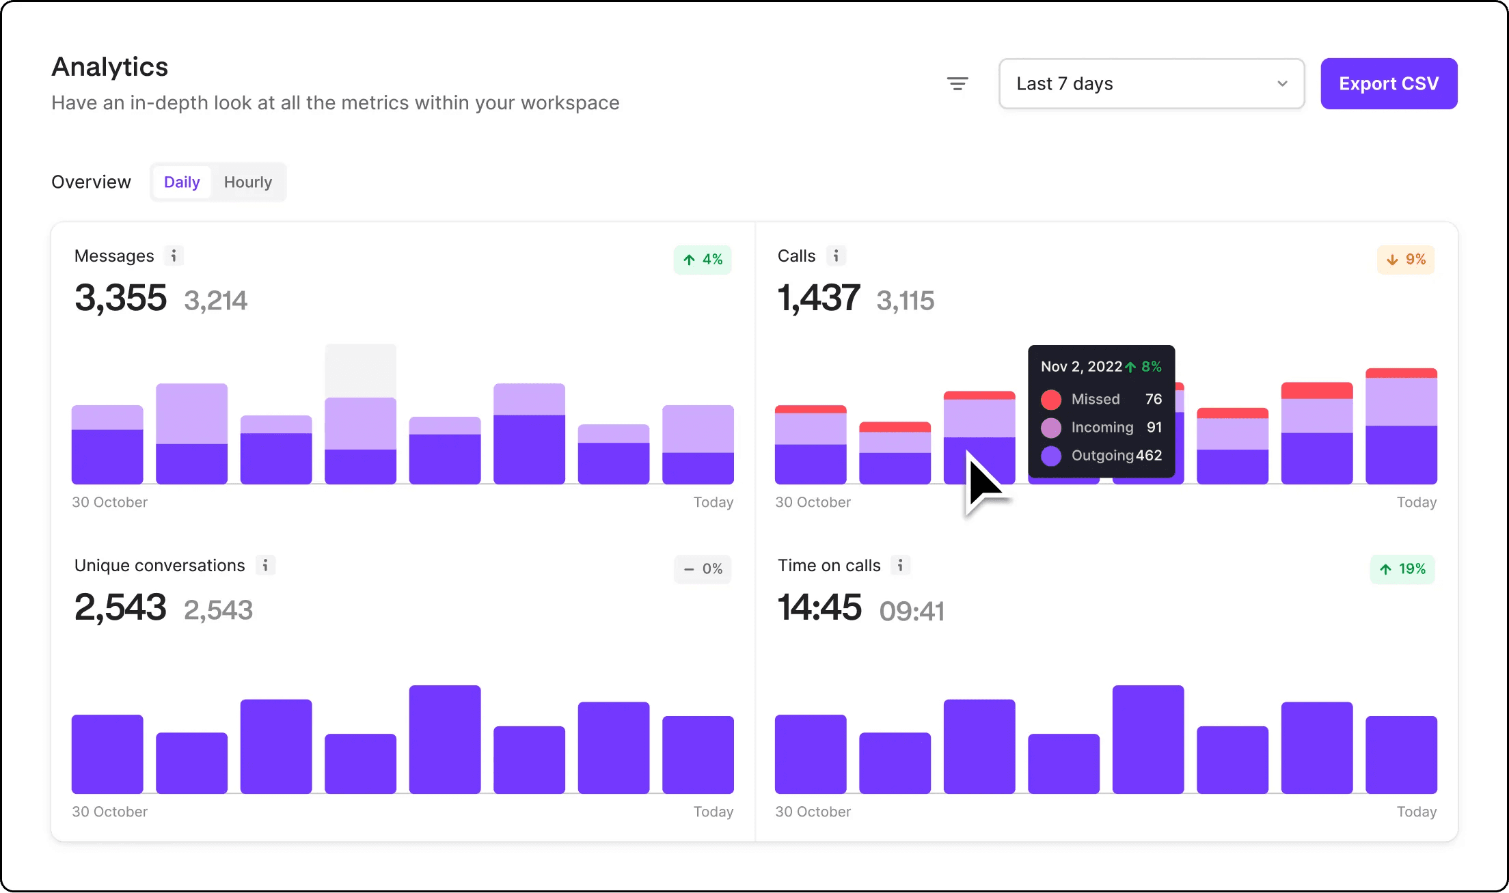Click the Messages 4% up badge
The image size is (1509, 893).
click(702, 260)
